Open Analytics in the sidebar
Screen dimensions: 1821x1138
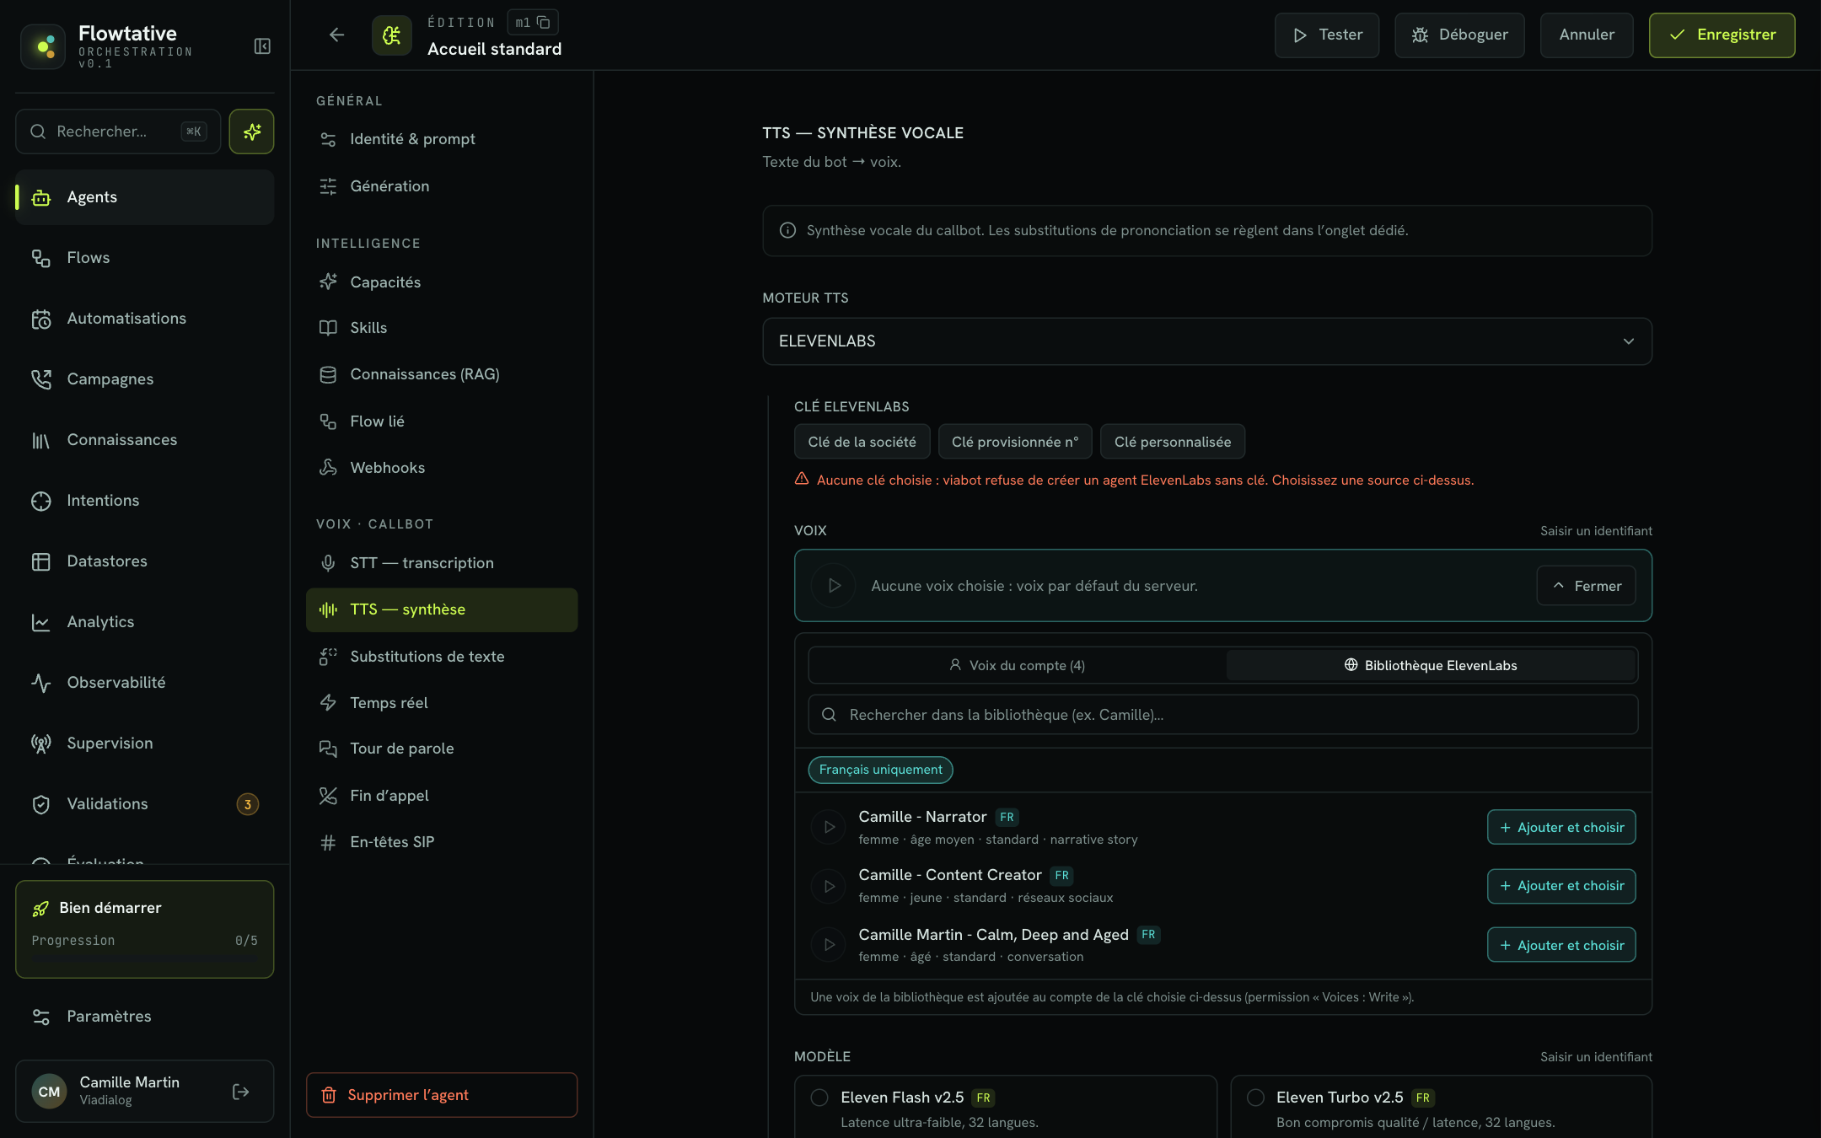pos(145,622)
